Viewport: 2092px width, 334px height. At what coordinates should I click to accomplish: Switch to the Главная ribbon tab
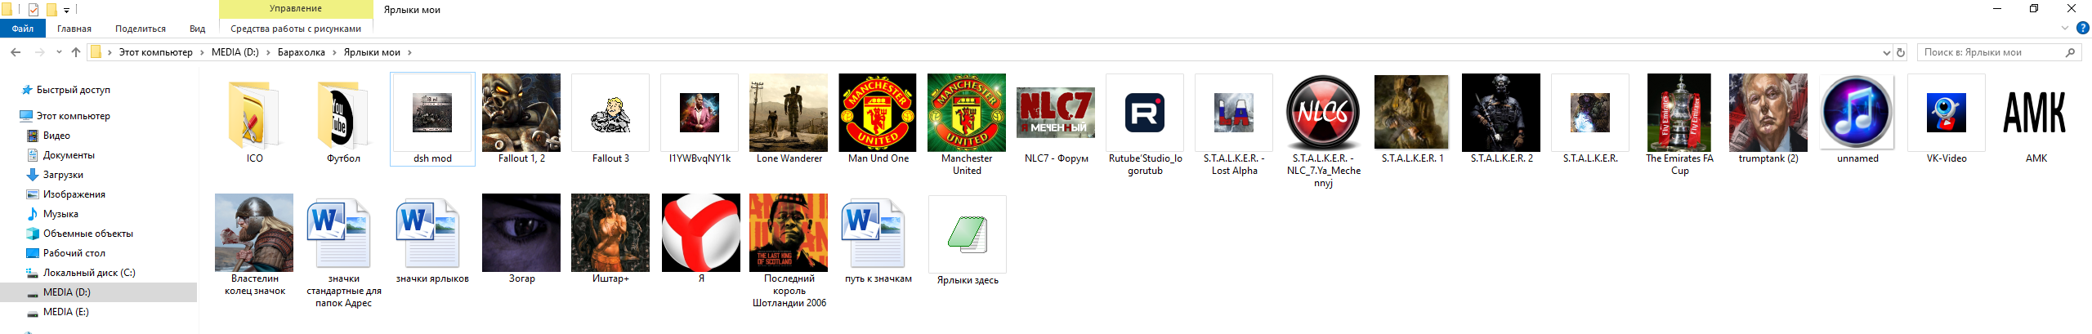[74, 29]
